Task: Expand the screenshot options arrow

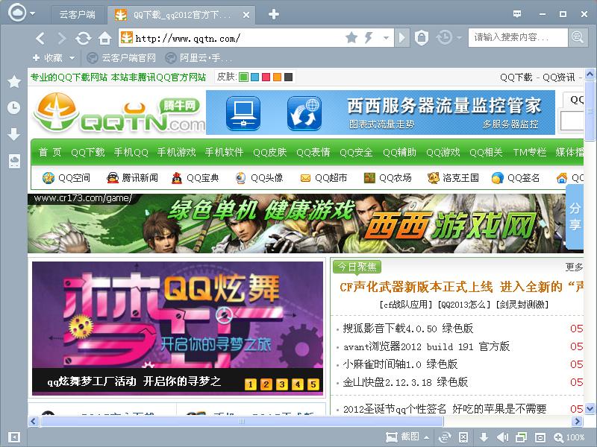Action: pyautogui.click(x=426, y=437)
